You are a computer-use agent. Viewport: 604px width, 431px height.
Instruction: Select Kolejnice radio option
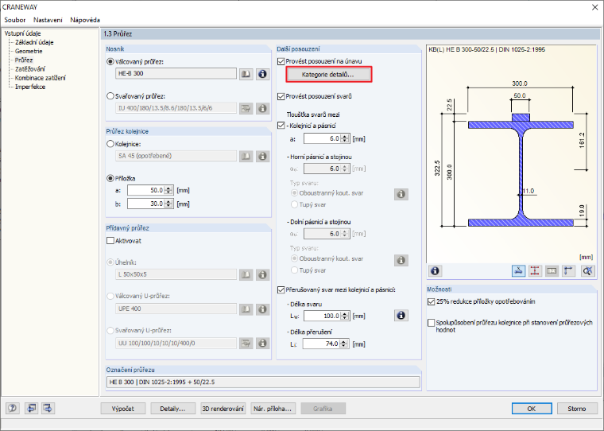point(110,144)
